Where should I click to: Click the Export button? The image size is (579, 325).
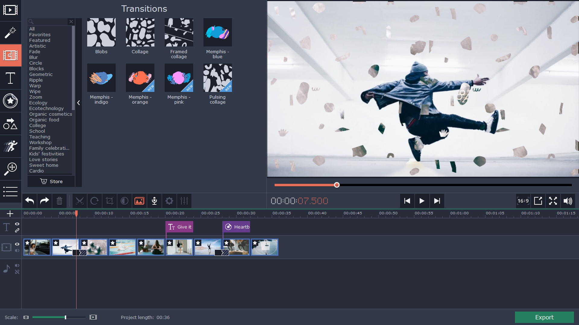click(x=544, y=317)
